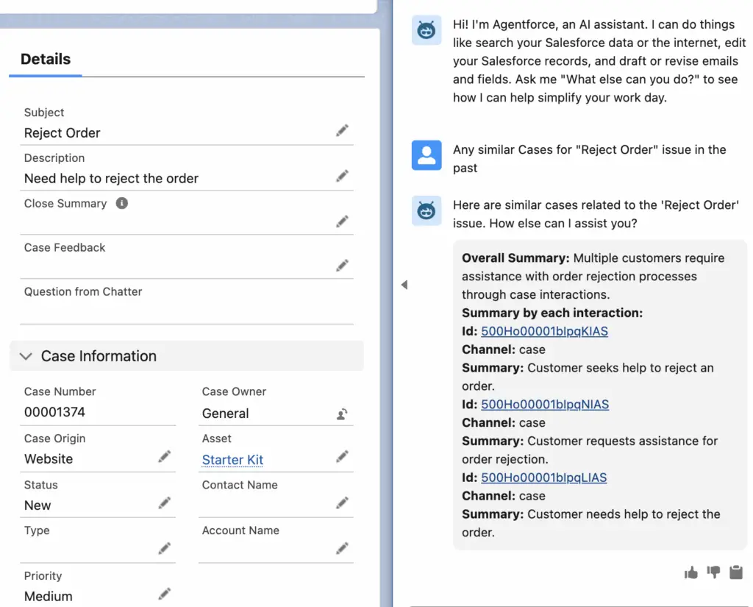The width and height of the screenshot is (753, 607).
Task: Edit the Asset field pencil icon
Action: tap(342, 457)
